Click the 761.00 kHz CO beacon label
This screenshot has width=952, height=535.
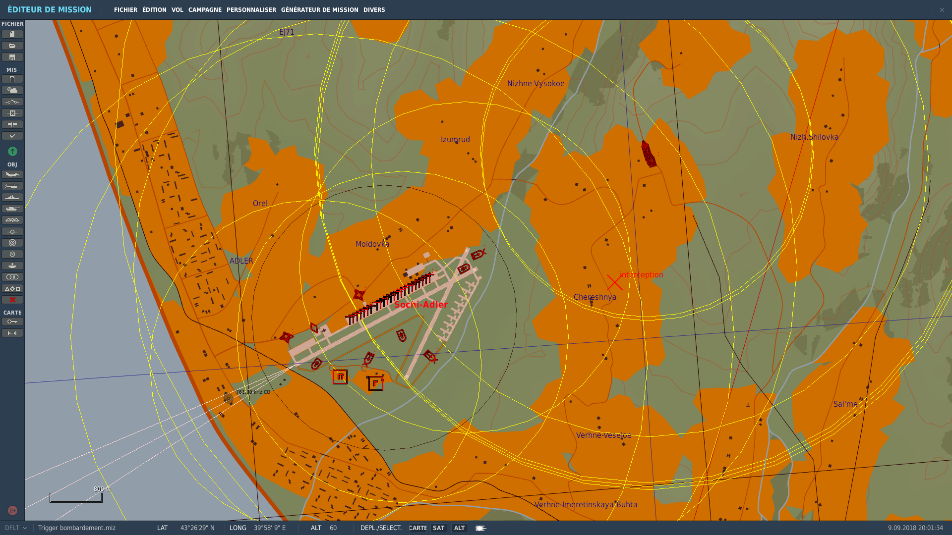pyautogui.click(x=253, y=392)
